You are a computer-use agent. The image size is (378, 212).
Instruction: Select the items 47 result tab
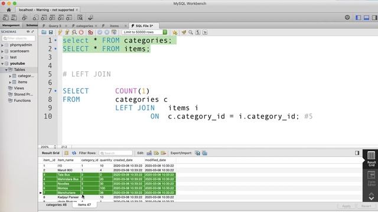pos(84,205)
